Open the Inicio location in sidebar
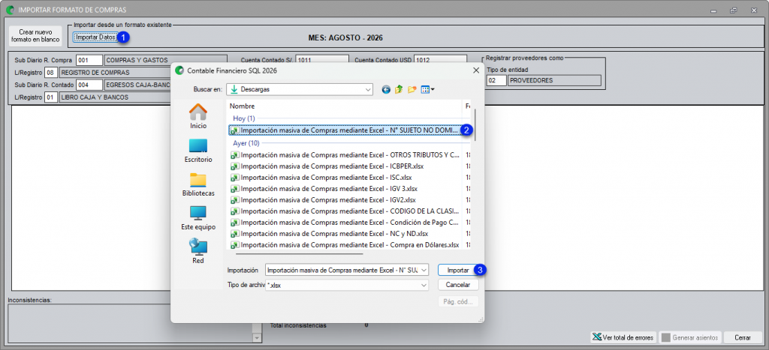The height and width of the screenshot is (350, 769). [x=198, y=116]
